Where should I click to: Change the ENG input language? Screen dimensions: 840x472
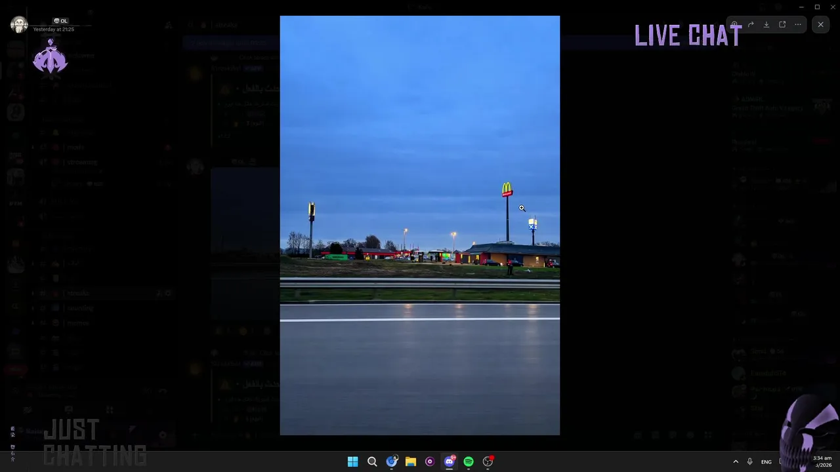pyautogui.click(x=766, y=462)
